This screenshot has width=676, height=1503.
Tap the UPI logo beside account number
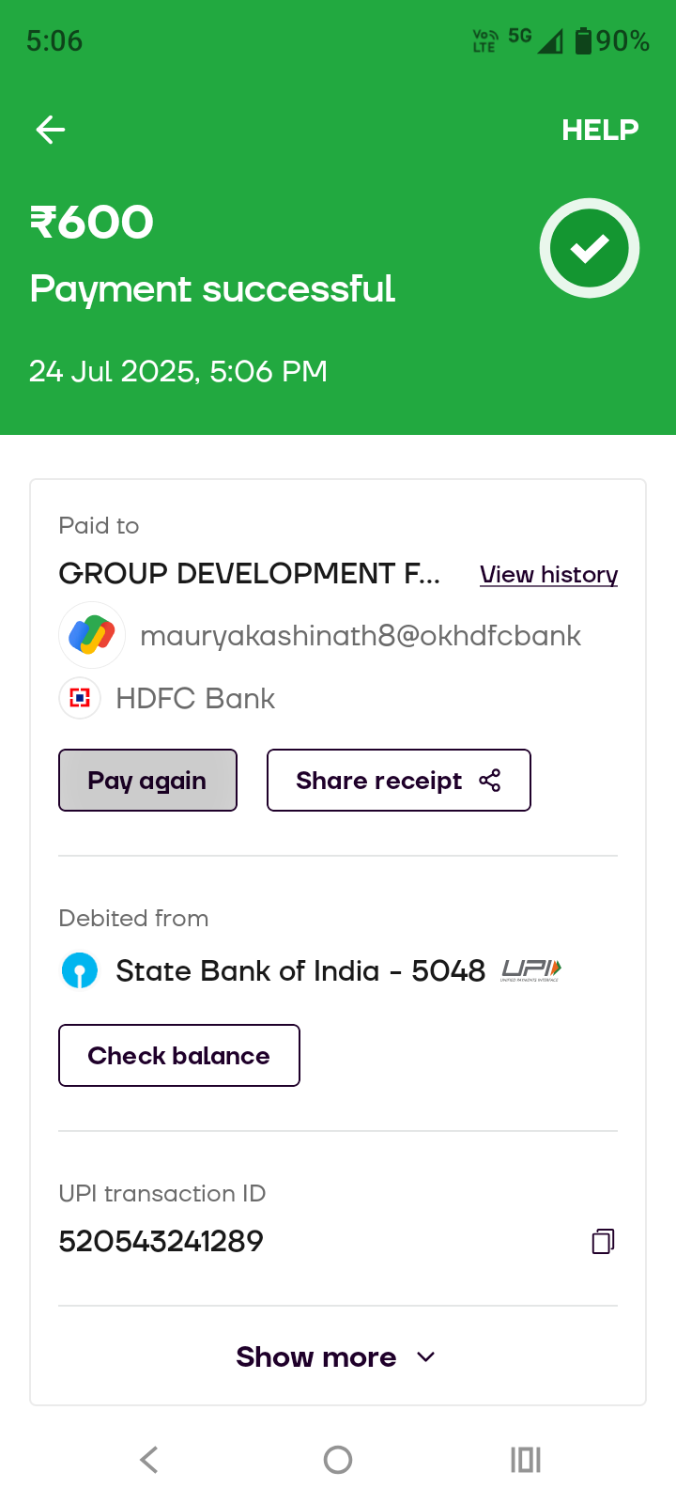click(531, 969)
